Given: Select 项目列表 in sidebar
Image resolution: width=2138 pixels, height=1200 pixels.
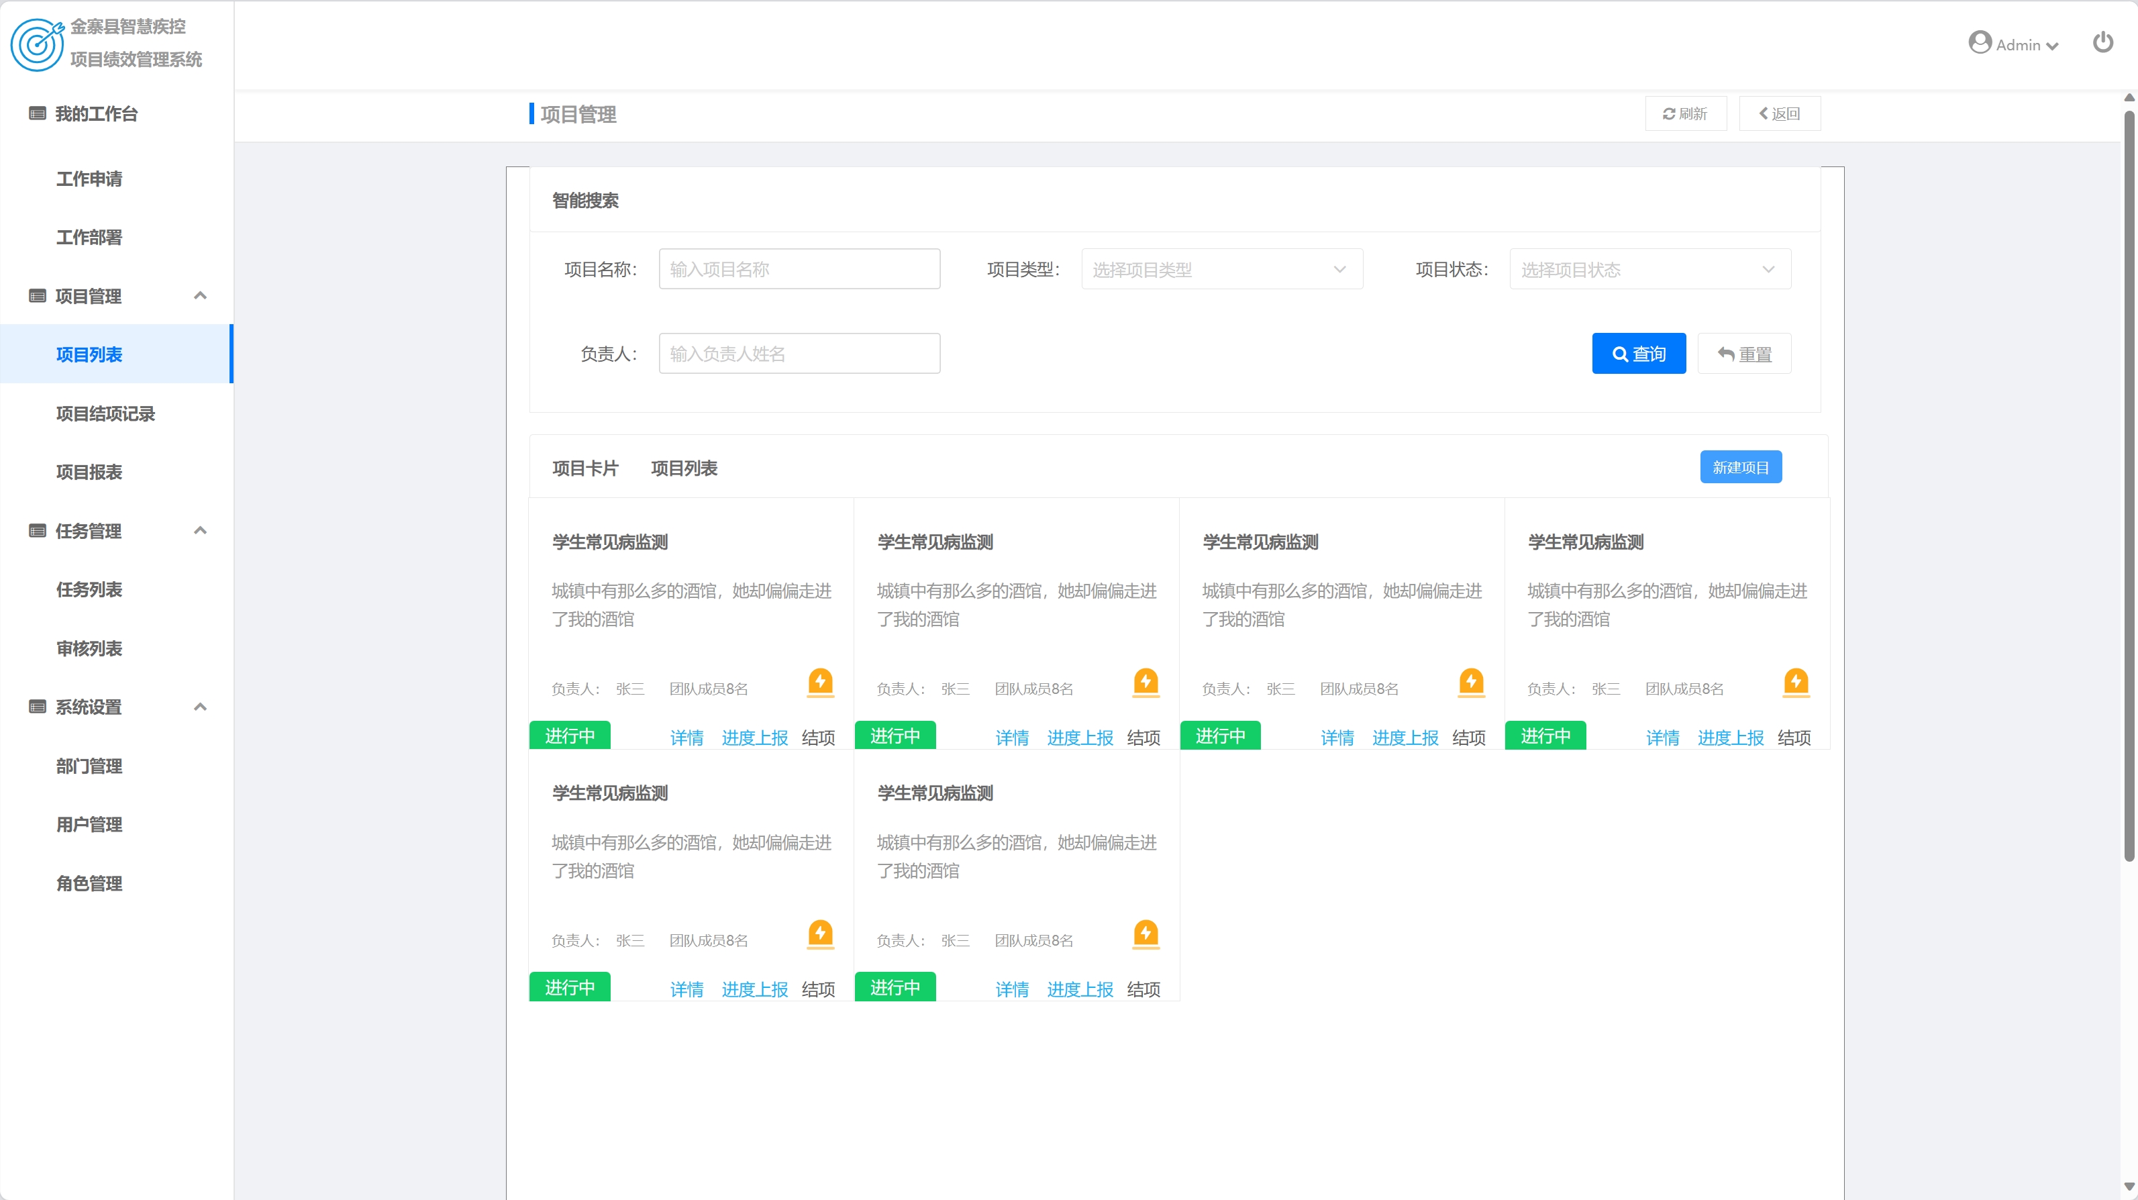Looking at the screenshot, I should point(116,354).
